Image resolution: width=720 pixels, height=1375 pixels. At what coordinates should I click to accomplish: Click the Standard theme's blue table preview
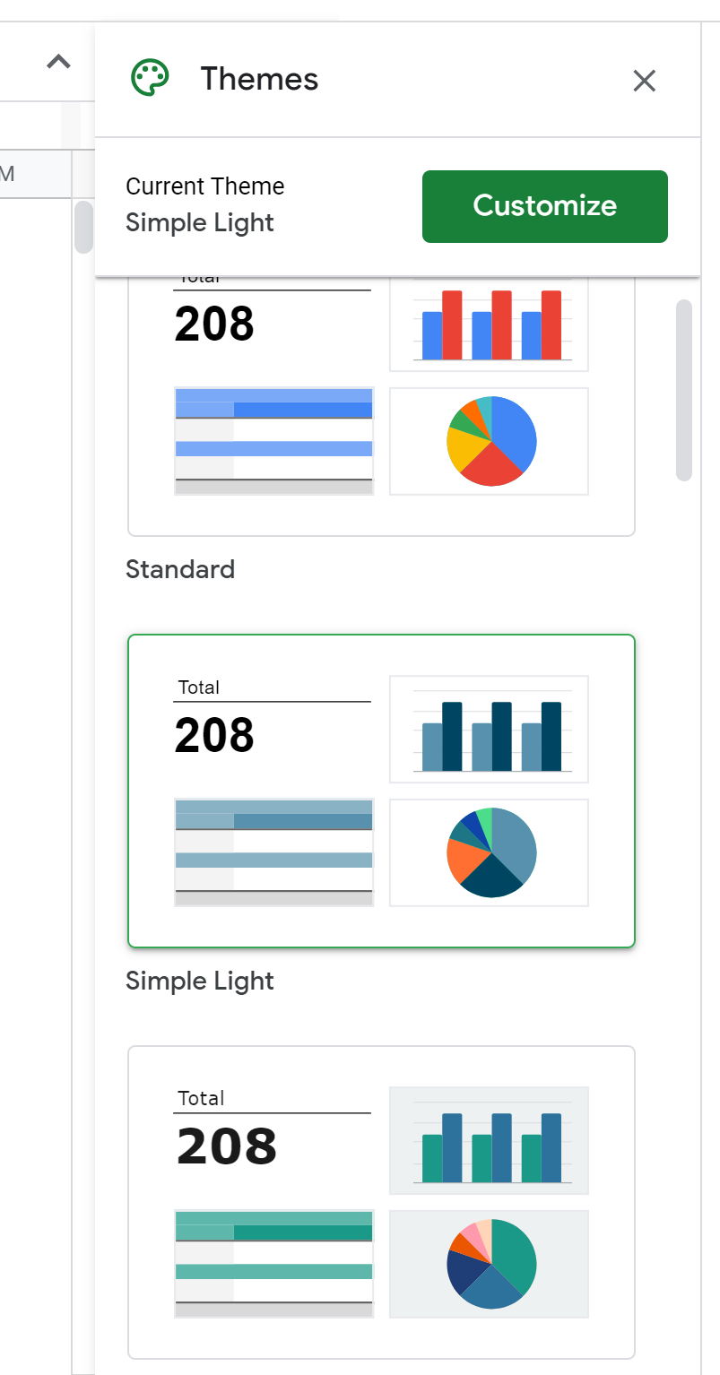[x=273, y=441]
